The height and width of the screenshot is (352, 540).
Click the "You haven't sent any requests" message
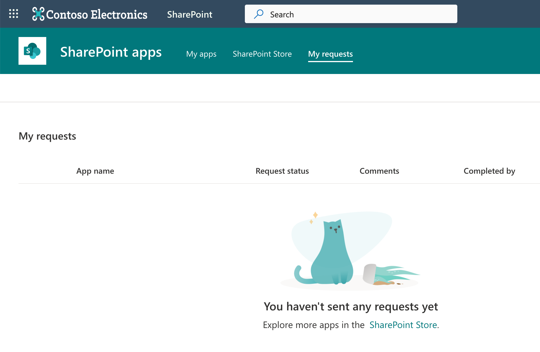[351, 307]
